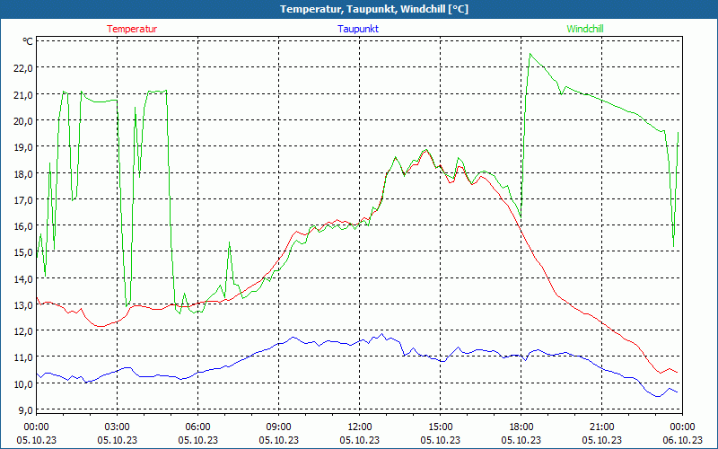Viewport: 718px width, 449px height.
Task: Click the °C unit label on the y-axis
Action: (x=28, y=41)
